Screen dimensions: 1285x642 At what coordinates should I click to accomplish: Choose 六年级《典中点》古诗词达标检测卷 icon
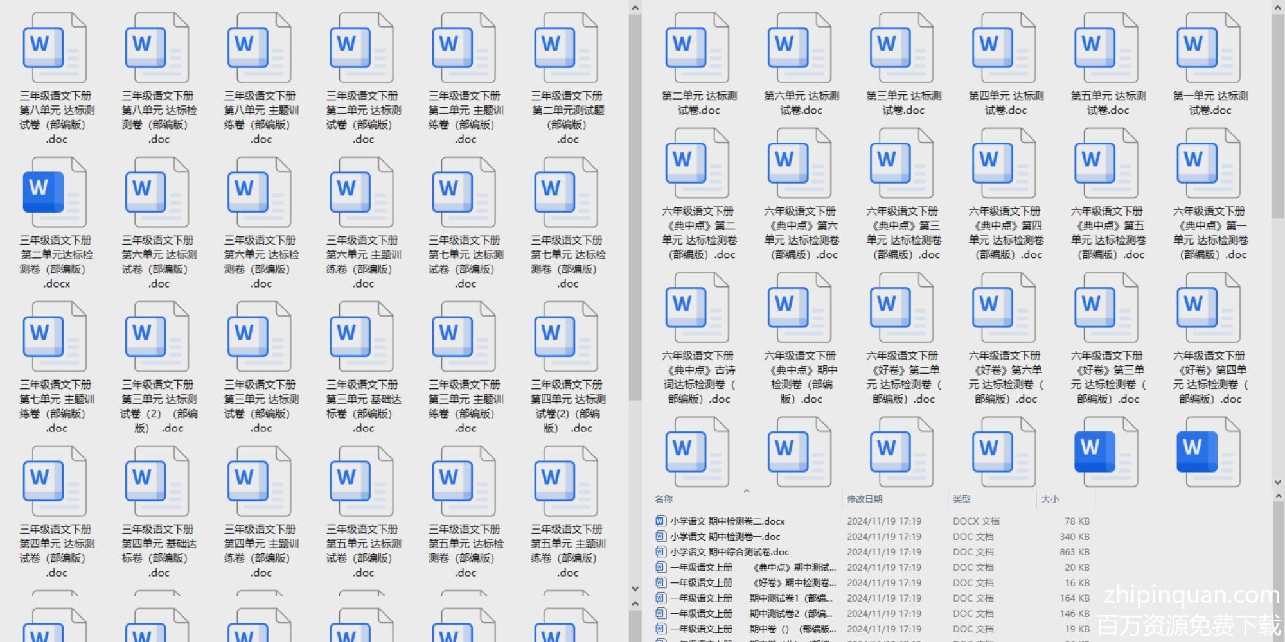click(x=698, y=308)
